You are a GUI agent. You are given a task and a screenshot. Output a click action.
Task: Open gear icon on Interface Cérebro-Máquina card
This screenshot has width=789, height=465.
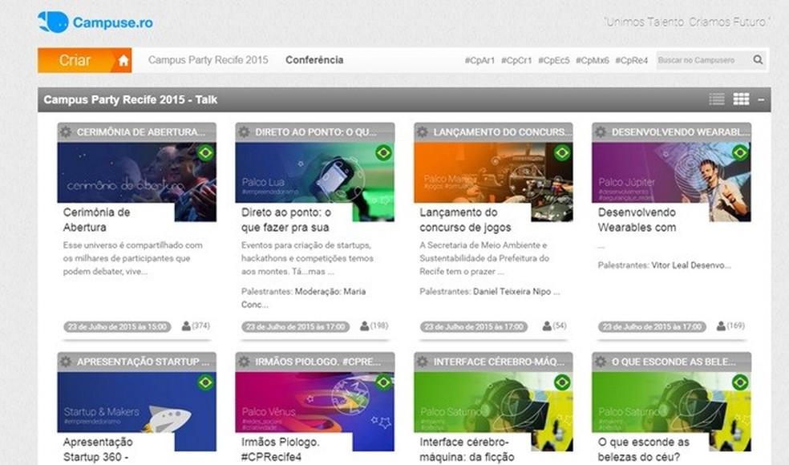point(423,362)
